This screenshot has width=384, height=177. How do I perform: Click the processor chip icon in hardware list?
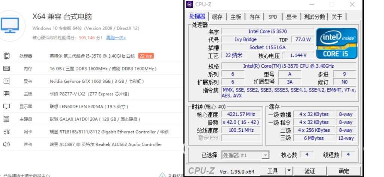(7, 56)
